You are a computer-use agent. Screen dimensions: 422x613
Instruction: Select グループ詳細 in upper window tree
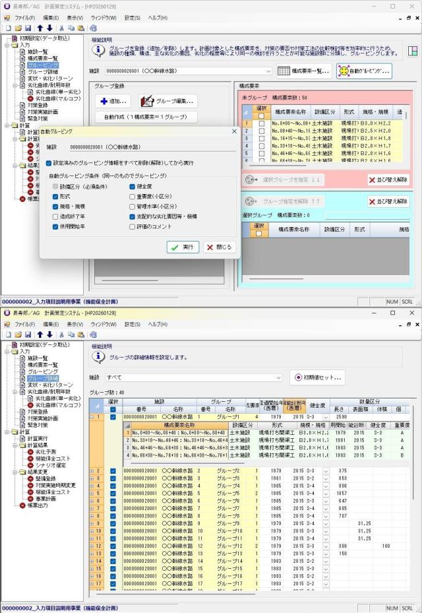click(x=43, y=72)
